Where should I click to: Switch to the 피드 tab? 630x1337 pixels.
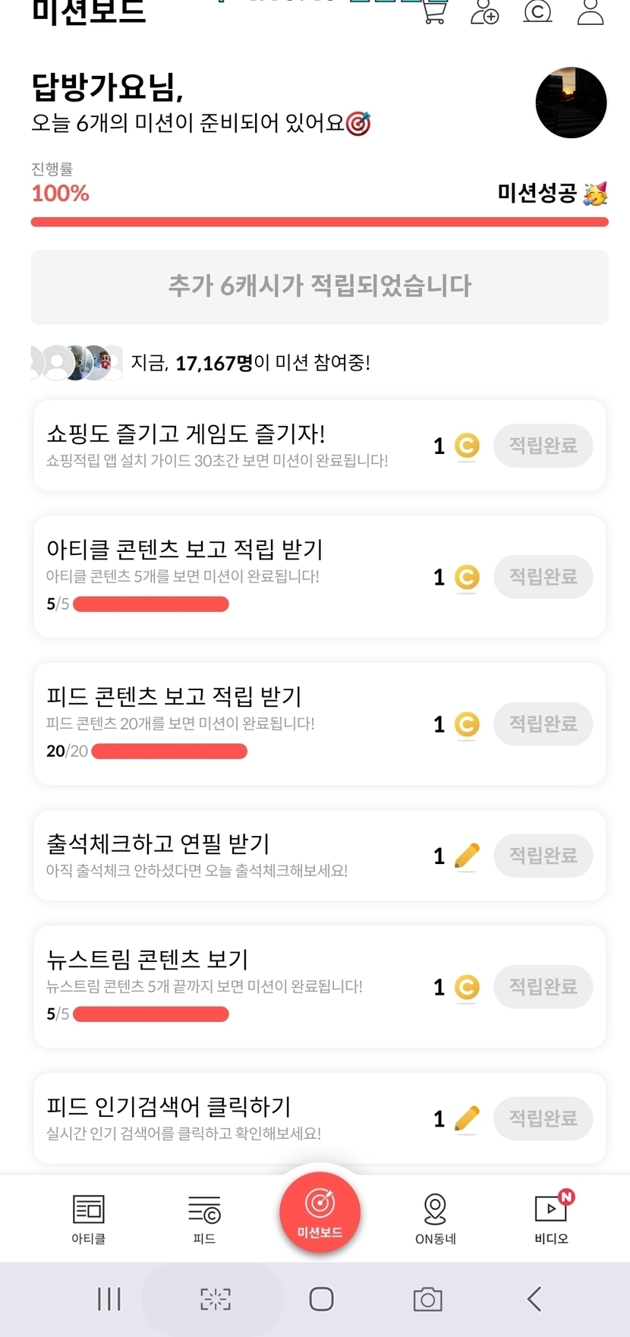tap(204, 1218)
